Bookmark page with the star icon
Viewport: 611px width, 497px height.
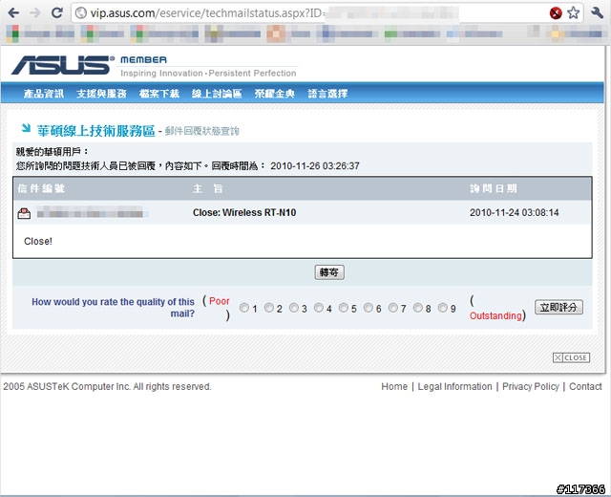(573, 12)
